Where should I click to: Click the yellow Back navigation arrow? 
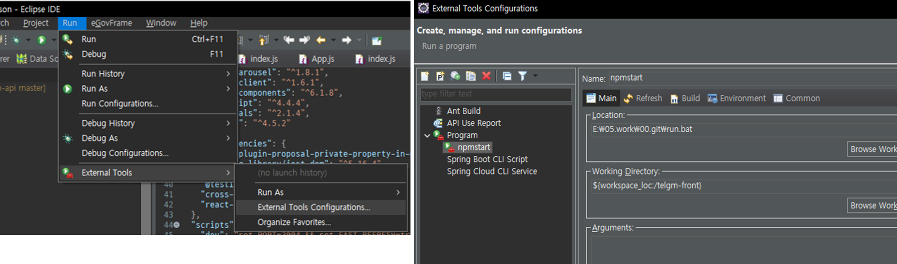(x=321, y=40)
